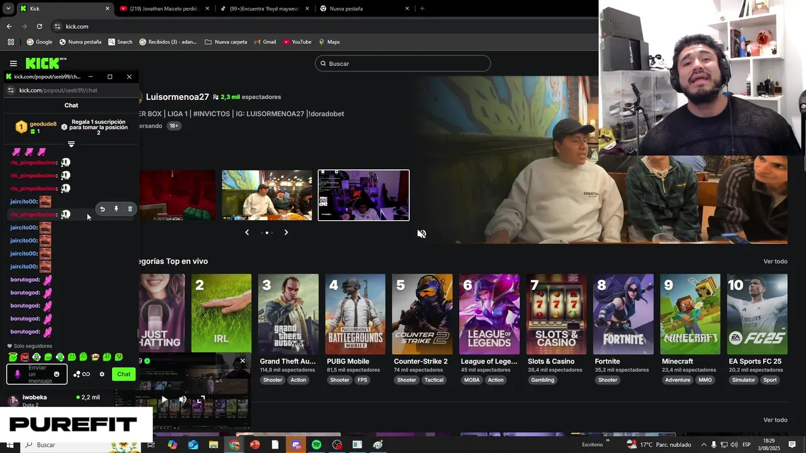The width and height of the screenshot is (806, 453).
Task: Open Chrome tab search dropdown
Action: coord(8,9)
